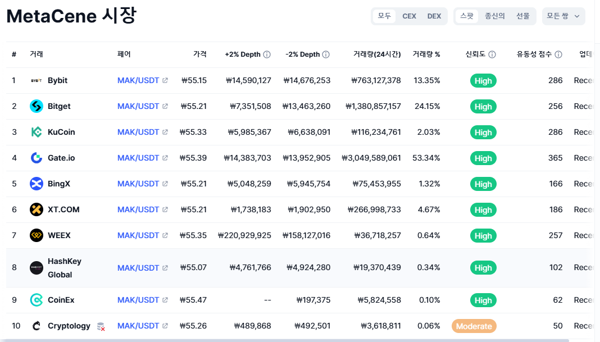This screenshot has width=600, height=342.
Task: Open info icon next to 신뢰도 header
Action: coord(493,54)
